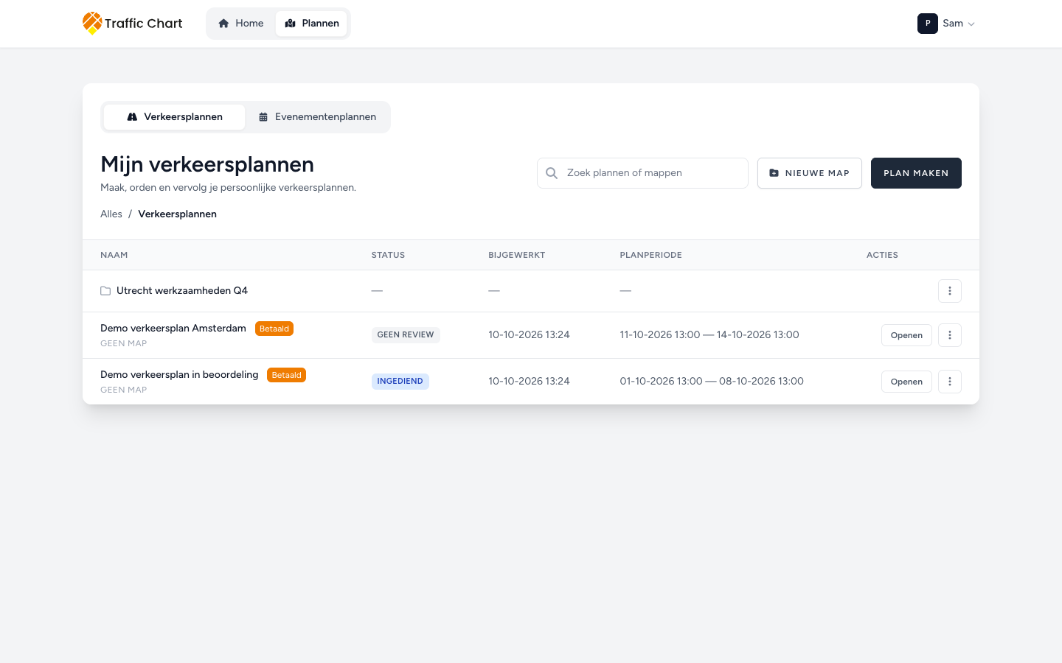Image resolution: width=1062 pixels, height=663 pixels.
Task: Open the Demo verkeersplan in beoordeling plan
Action: pos(906,382)
